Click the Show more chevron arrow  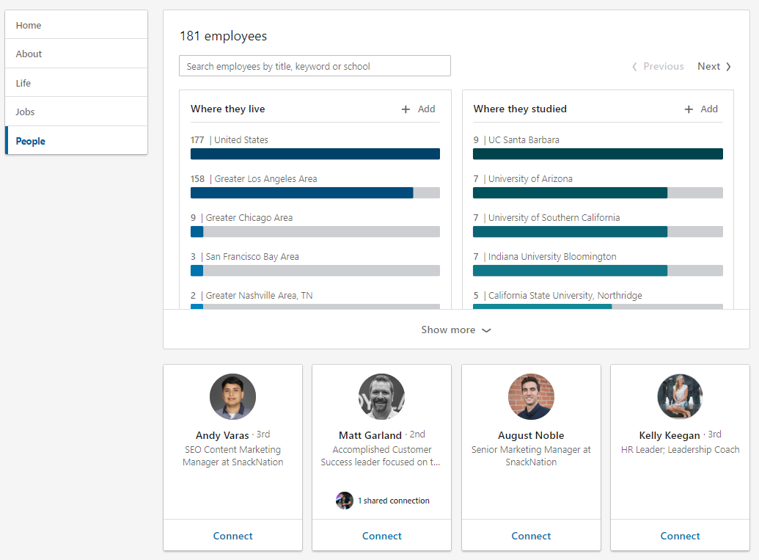coord(486,330)
